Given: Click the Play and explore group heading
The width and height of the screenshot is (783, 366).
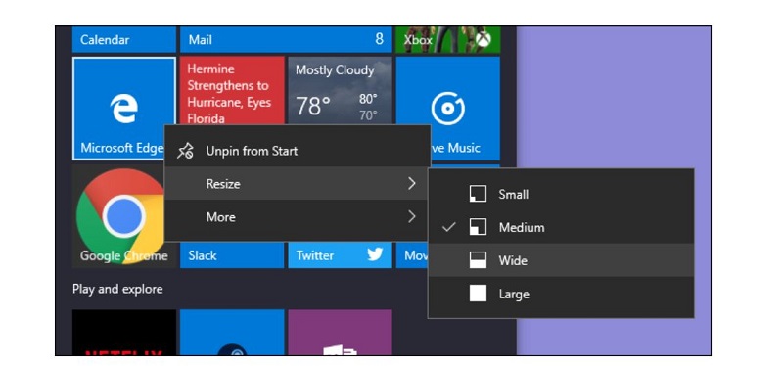Looking at the screenshot, I should point(117,289).
